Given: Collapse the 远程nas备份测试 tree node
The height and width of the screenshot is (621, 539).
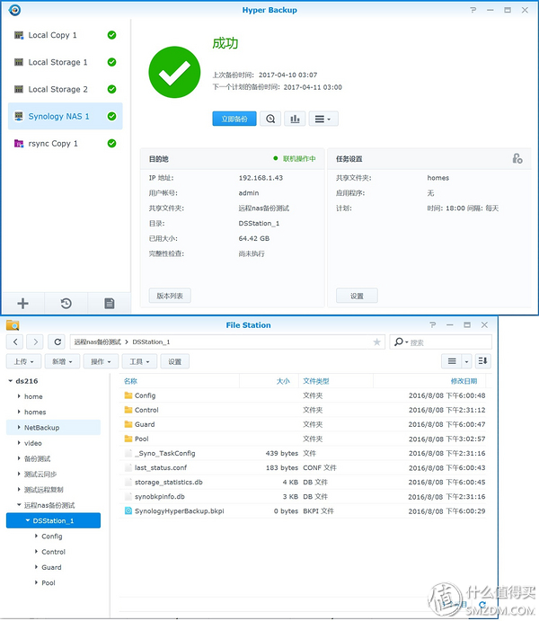Looking at the screenshot, I should 19,505.
